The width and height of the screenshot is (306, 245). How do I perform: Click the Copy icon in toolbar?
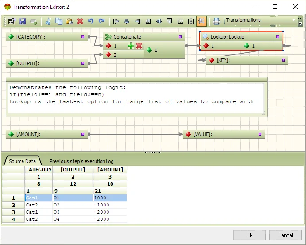tap(59, 21)
